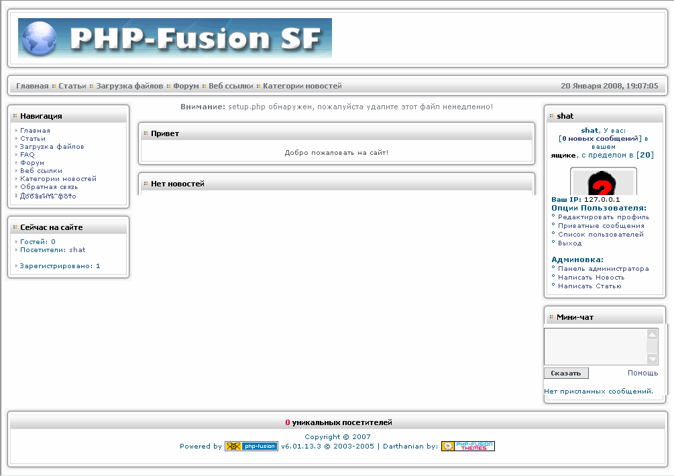Image resolution: width=674 pixels, height=476 pixels.
Task: Open Категории новостей in top menu bar
Action: [302, 86]
